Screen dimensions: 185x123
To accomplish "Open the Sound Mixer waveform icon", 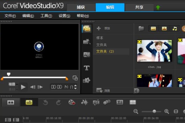I will pos(84,102).
